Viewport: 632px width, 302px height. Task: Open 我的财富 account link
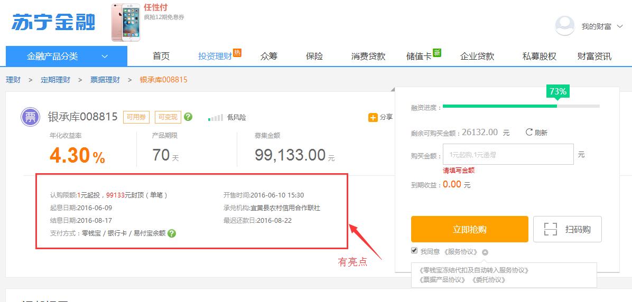point(596,26)
